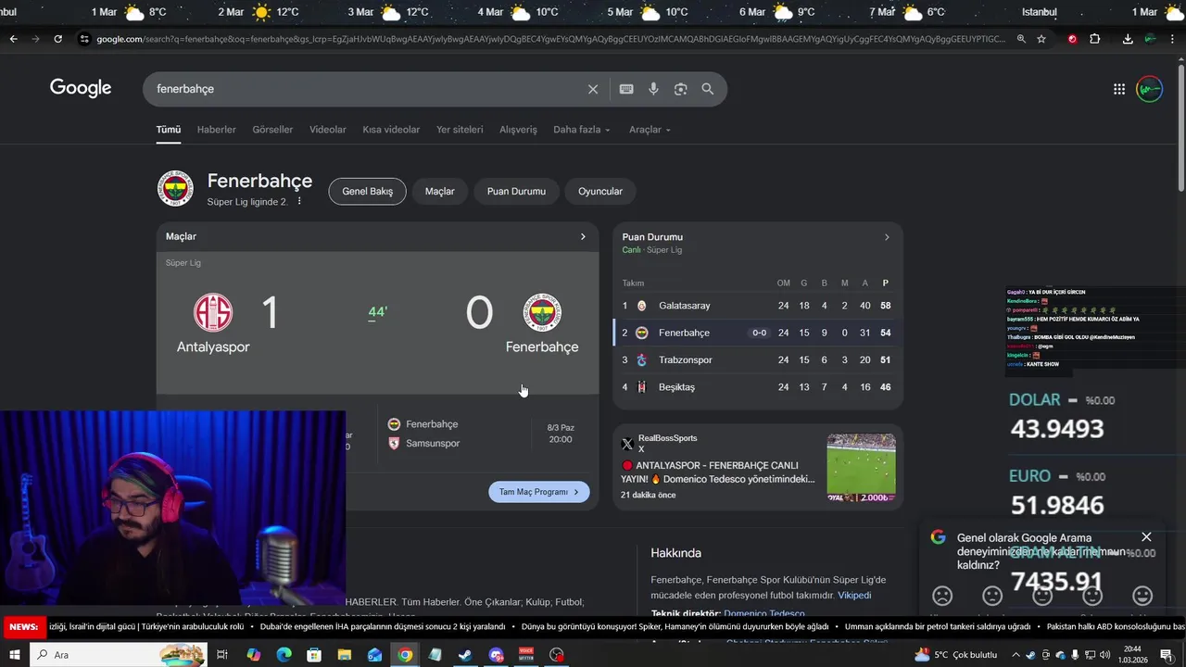Open the Vikipedi link

854,596
